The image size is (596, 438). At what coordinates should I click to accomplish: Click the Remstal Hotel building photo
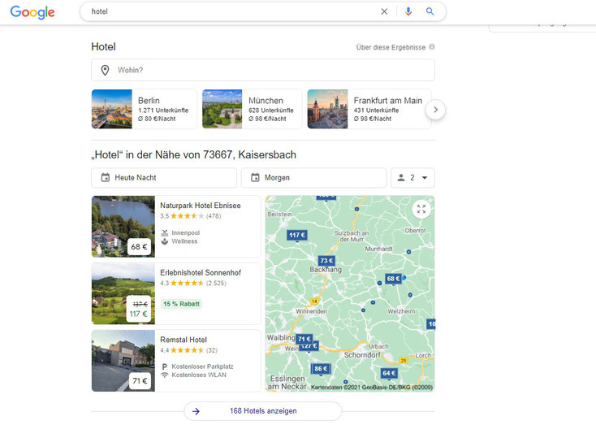(123, 361)
